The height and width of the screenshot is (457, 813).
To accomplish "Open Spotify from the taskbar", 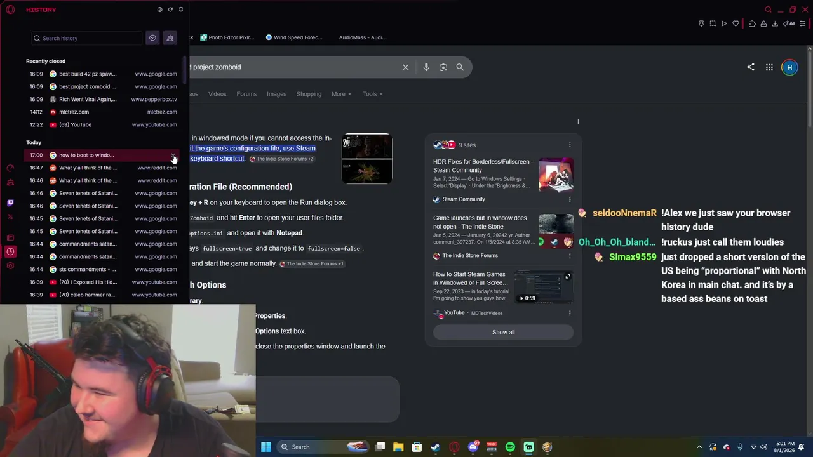I will (x=510, y=447).
